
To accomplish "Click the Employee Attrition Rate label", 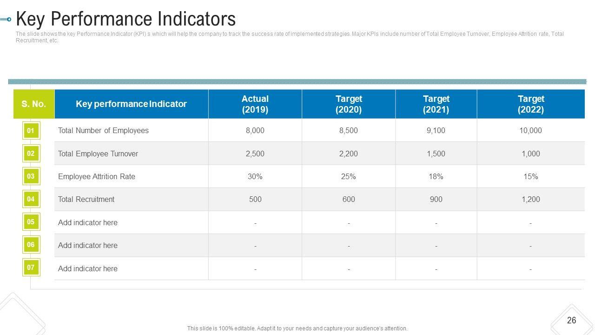I will (x=97, y=177).
